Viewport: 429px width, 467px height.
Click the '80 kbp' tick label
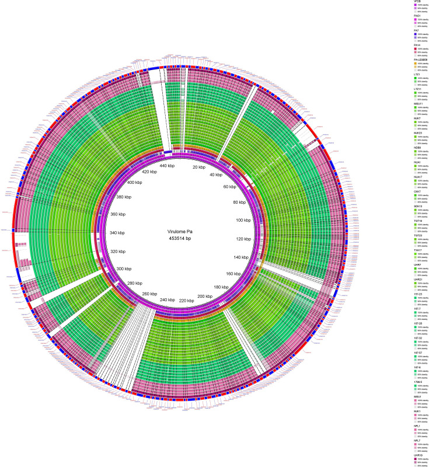239,202
